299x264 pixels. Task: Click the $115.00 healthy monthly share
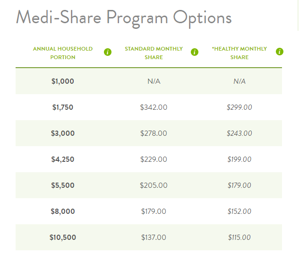(x=239, y=238)
